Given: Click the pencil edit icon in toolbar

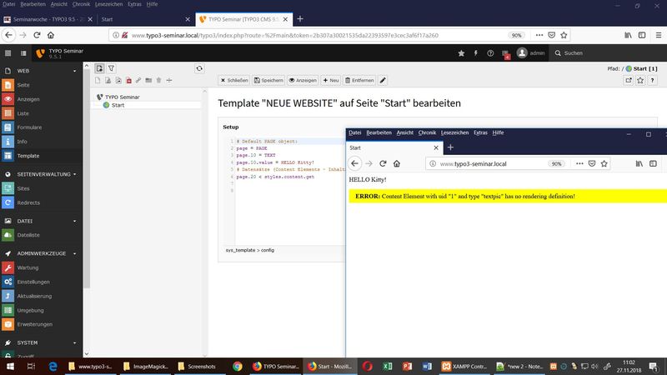Looking at the screenshot, I should click(x=383, y=80).
